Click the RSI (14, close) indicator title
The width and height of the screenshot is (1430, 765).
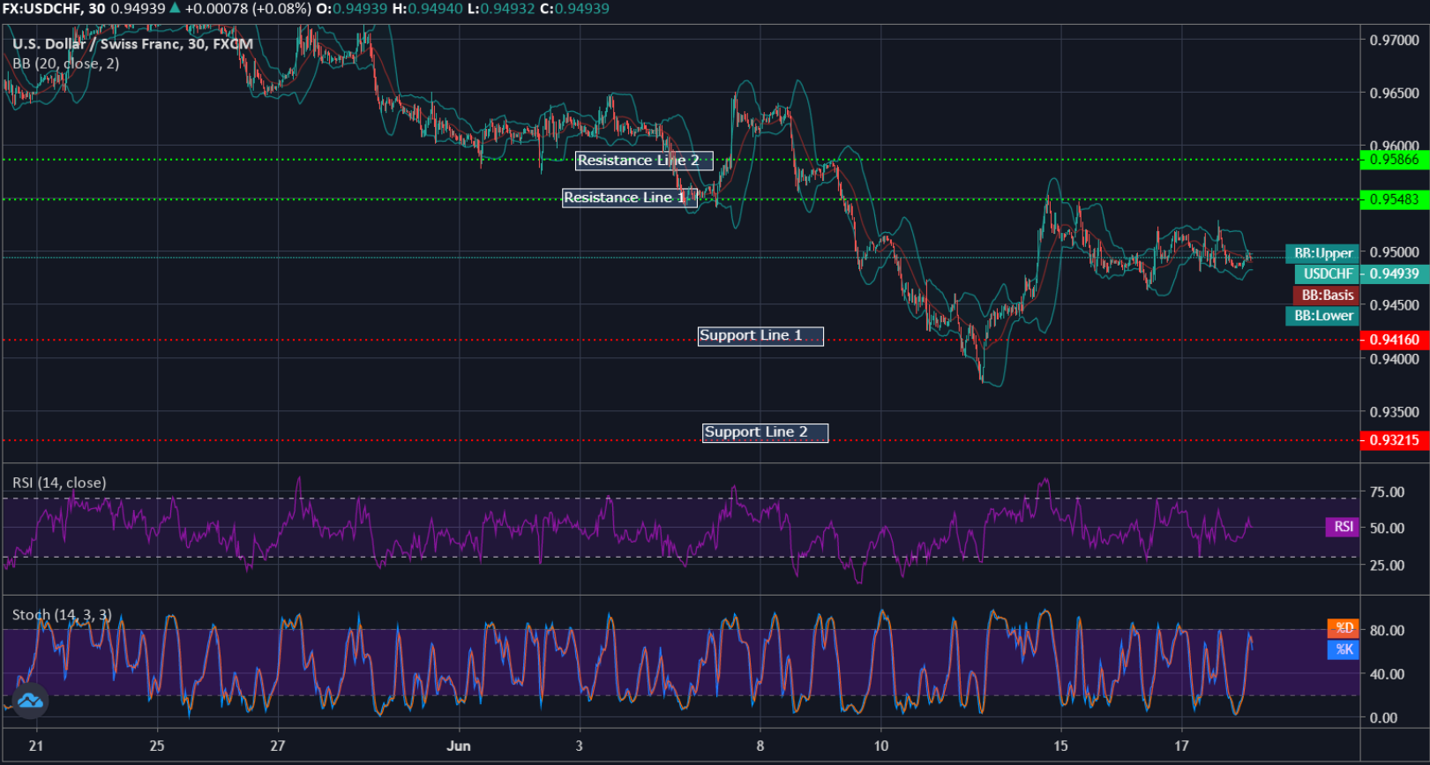coord(59,483)
